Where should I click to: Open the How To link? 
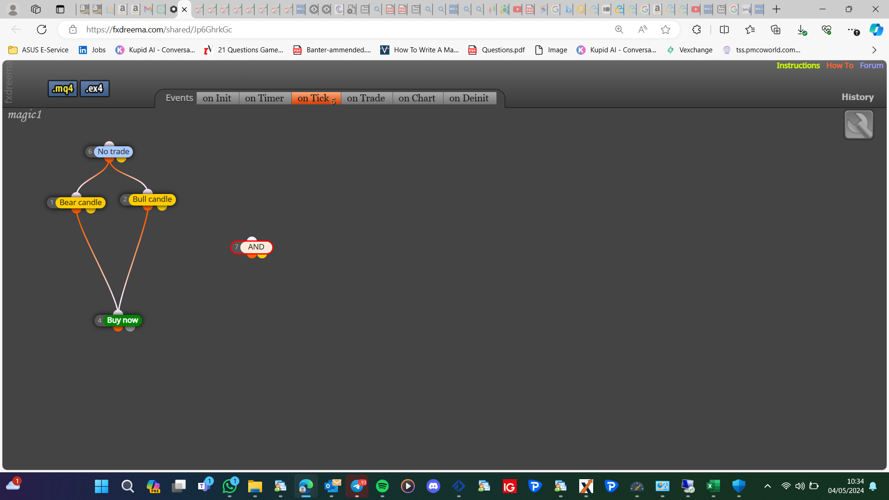point(839,65)
